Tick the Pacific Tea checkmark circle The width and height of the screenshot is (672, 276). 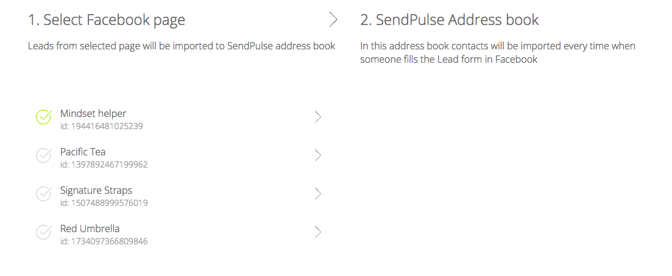coord(43,155)
